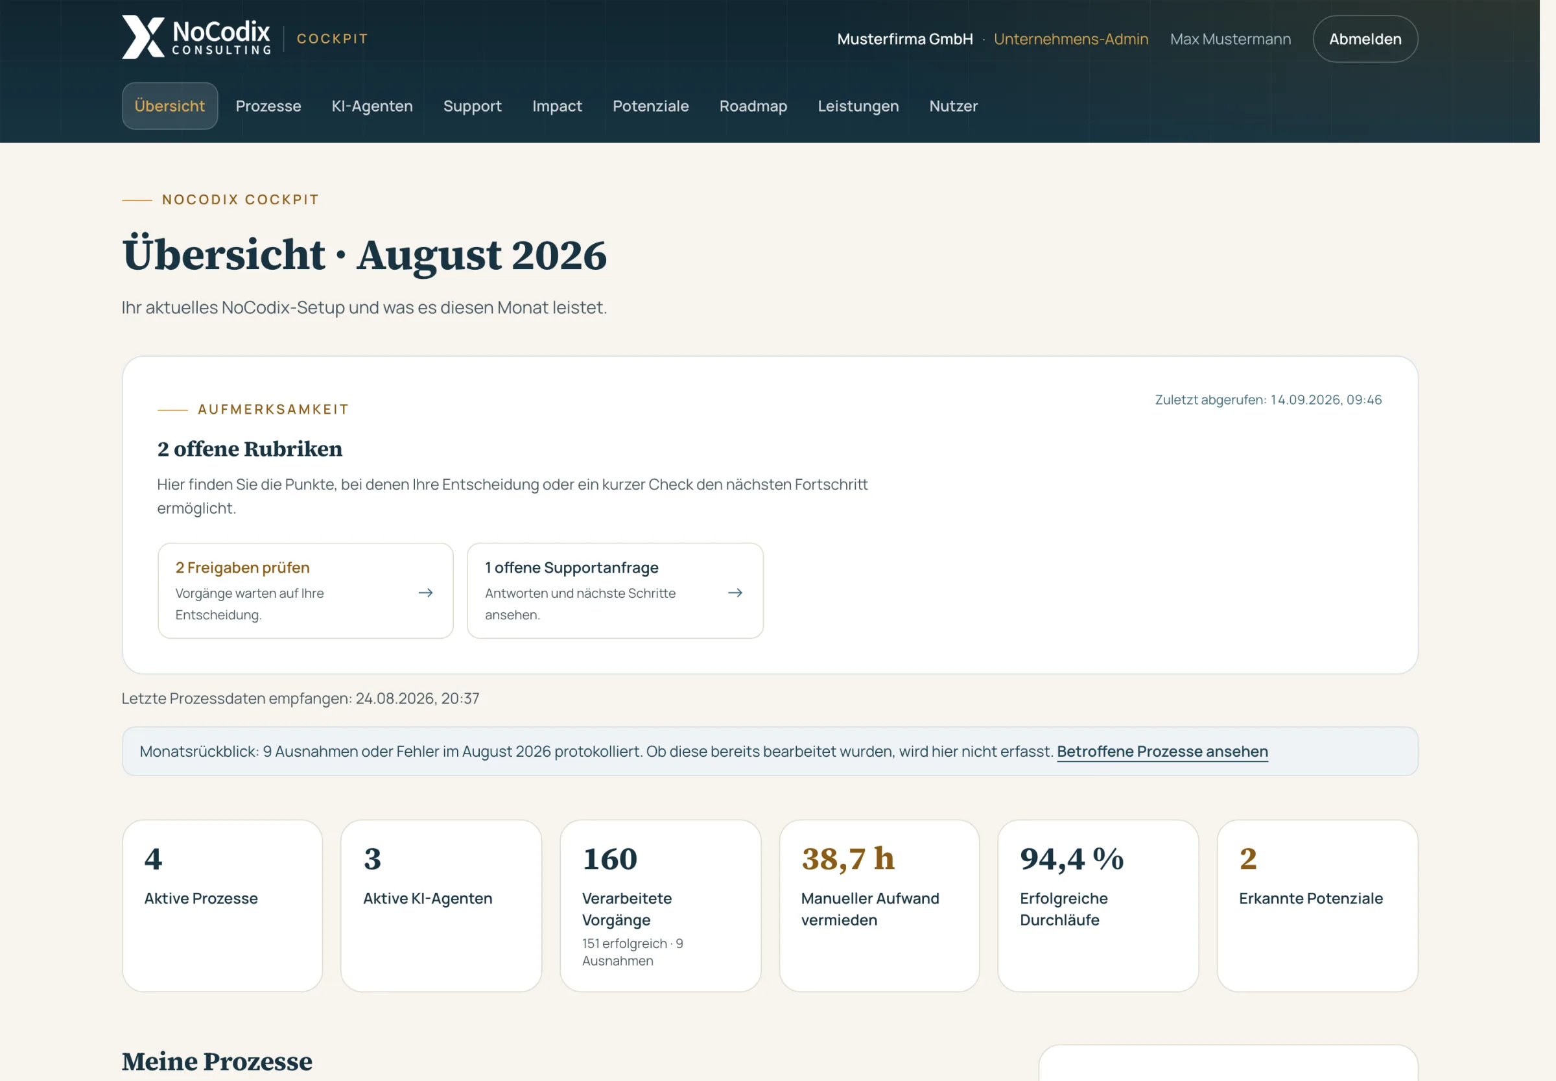Open the Leistungen tab

(x=858, y=106)
